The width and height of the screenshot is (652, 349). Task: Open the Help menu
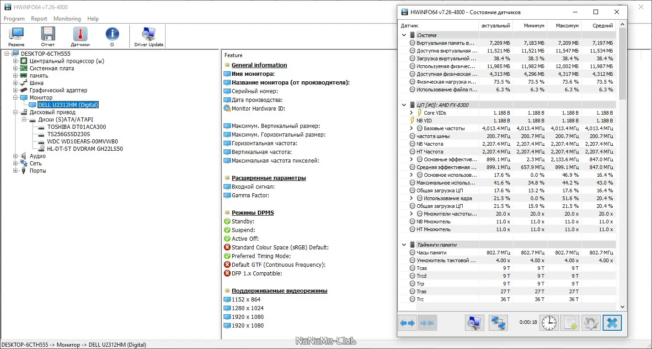point(93,19)
